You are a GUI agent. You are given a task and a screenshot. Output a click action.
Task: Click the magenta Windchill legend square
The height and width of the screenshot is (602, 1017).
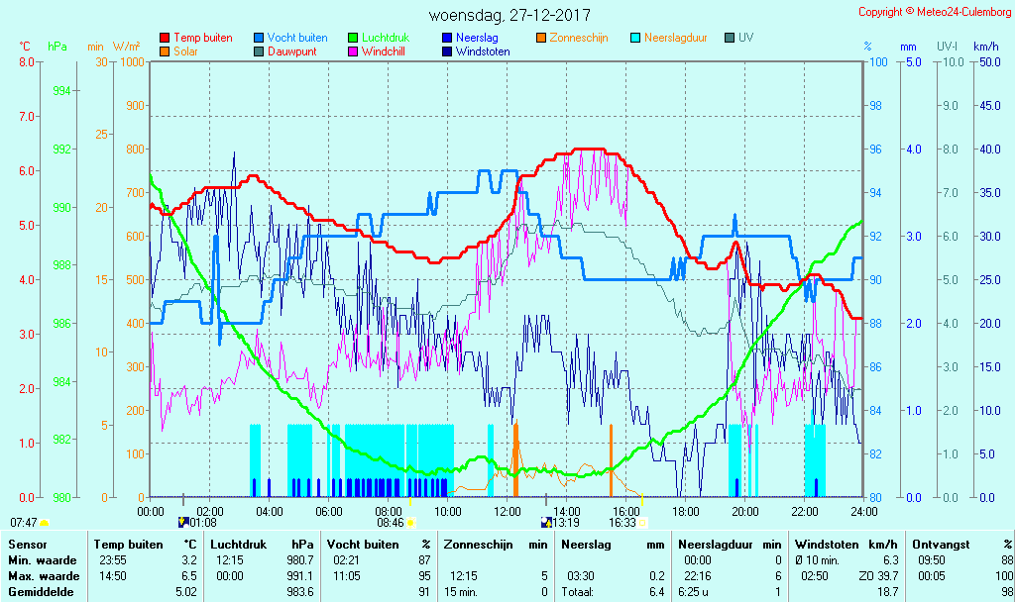353,51
